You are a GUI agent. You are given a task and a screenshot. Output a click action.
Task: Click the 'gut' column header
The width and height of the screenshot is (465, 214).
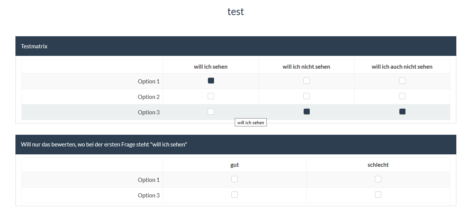234,165
